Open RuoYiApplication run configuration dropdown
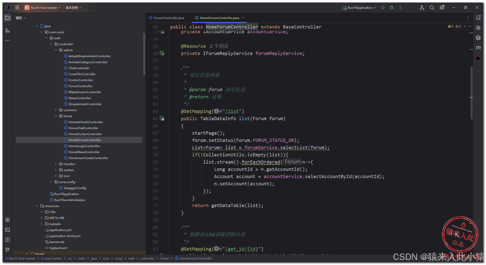The height and width of the screenshot is (265, 486). [x=359, y=7]
